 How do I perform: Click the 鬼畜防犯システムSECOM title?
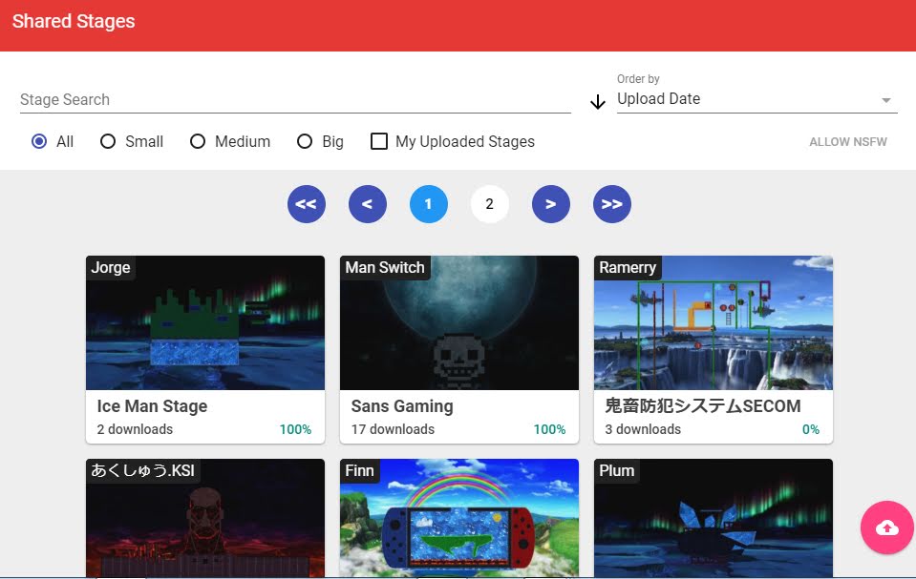pyautogui.click(x=703, y=405)
